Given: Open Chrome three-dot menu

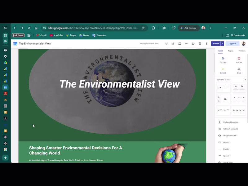Looking at the screenshot, I should tap(210, 28).
